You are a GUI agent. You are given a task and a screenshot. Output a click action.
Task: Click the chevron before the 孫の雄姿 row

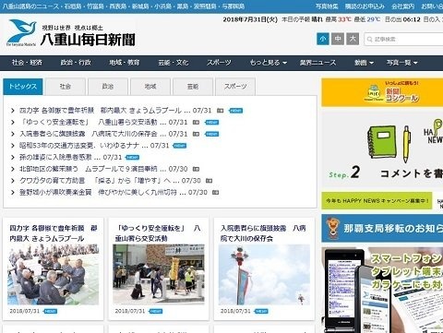[x=13, y=158]
